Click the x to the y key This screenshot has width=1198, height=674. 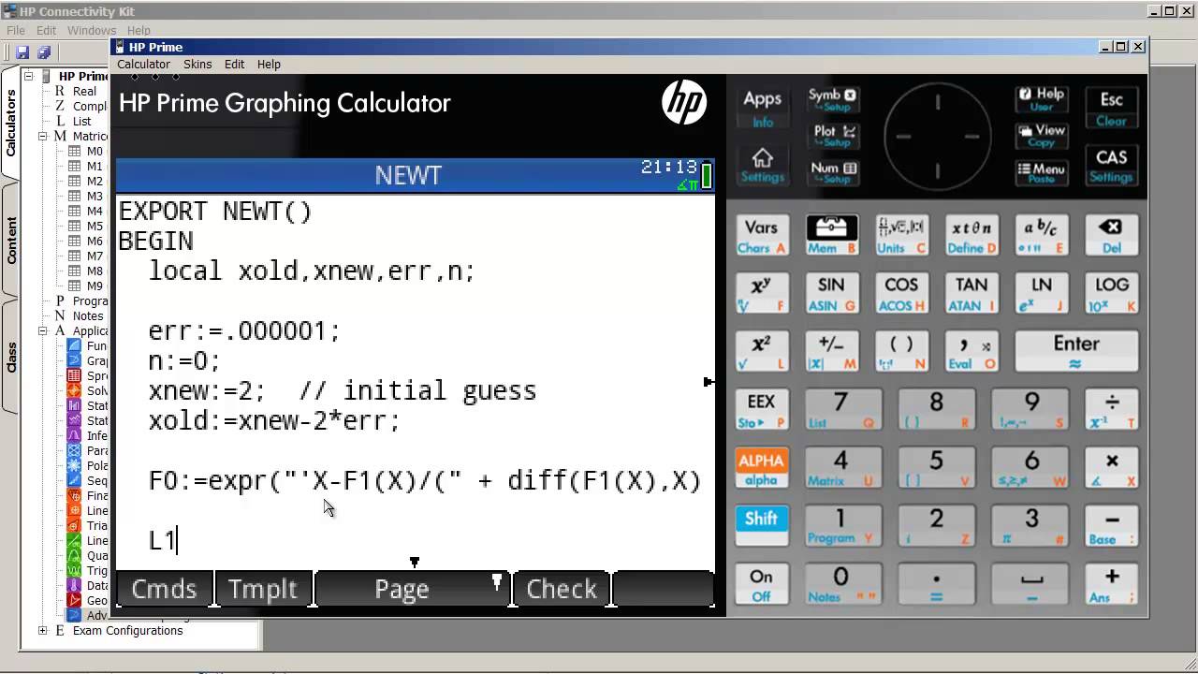761,294
